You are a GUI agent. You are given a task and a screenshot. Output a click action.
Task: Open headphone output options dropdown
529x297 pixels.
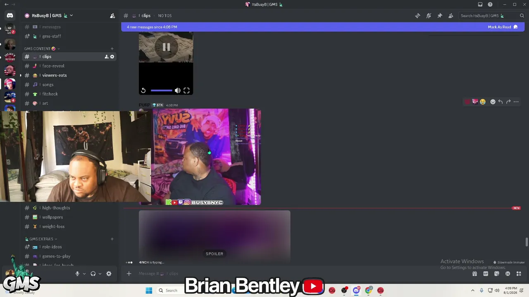[100, 273]
